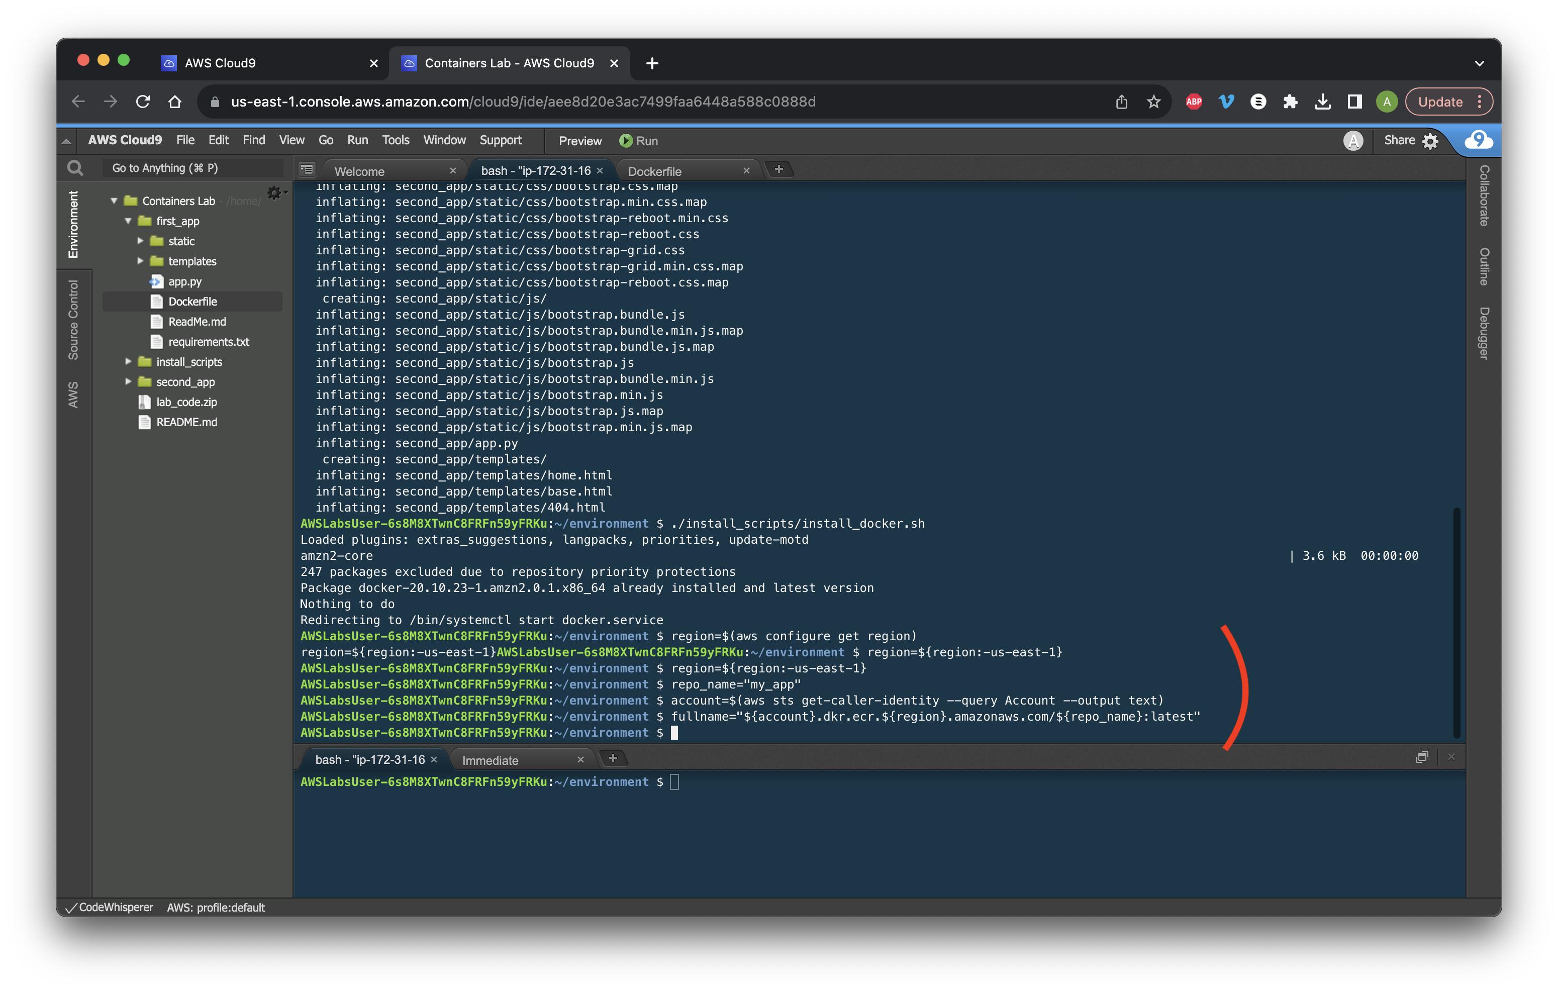1558x991 pixels.
Task: Open the Vimeo extension icon
Action: tap(1226, 102)
